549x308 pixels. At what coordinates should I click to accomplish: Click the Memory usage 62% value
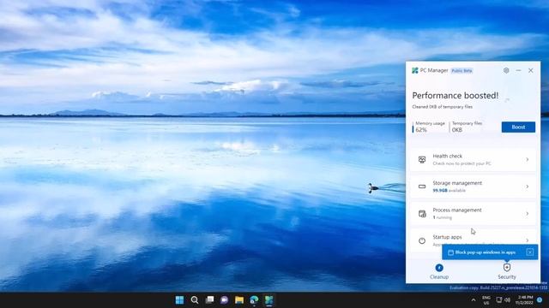pyautogui.click(x=421, y=130)
